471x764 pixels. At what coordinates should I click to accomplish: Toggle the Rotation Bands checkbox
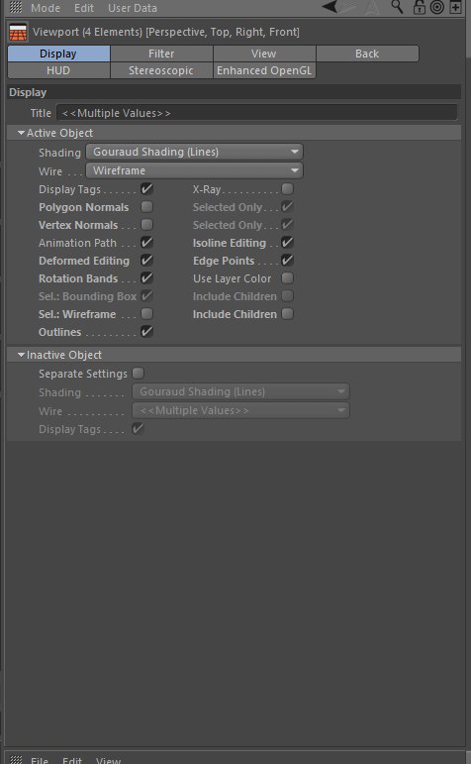[x=146, y=278]
